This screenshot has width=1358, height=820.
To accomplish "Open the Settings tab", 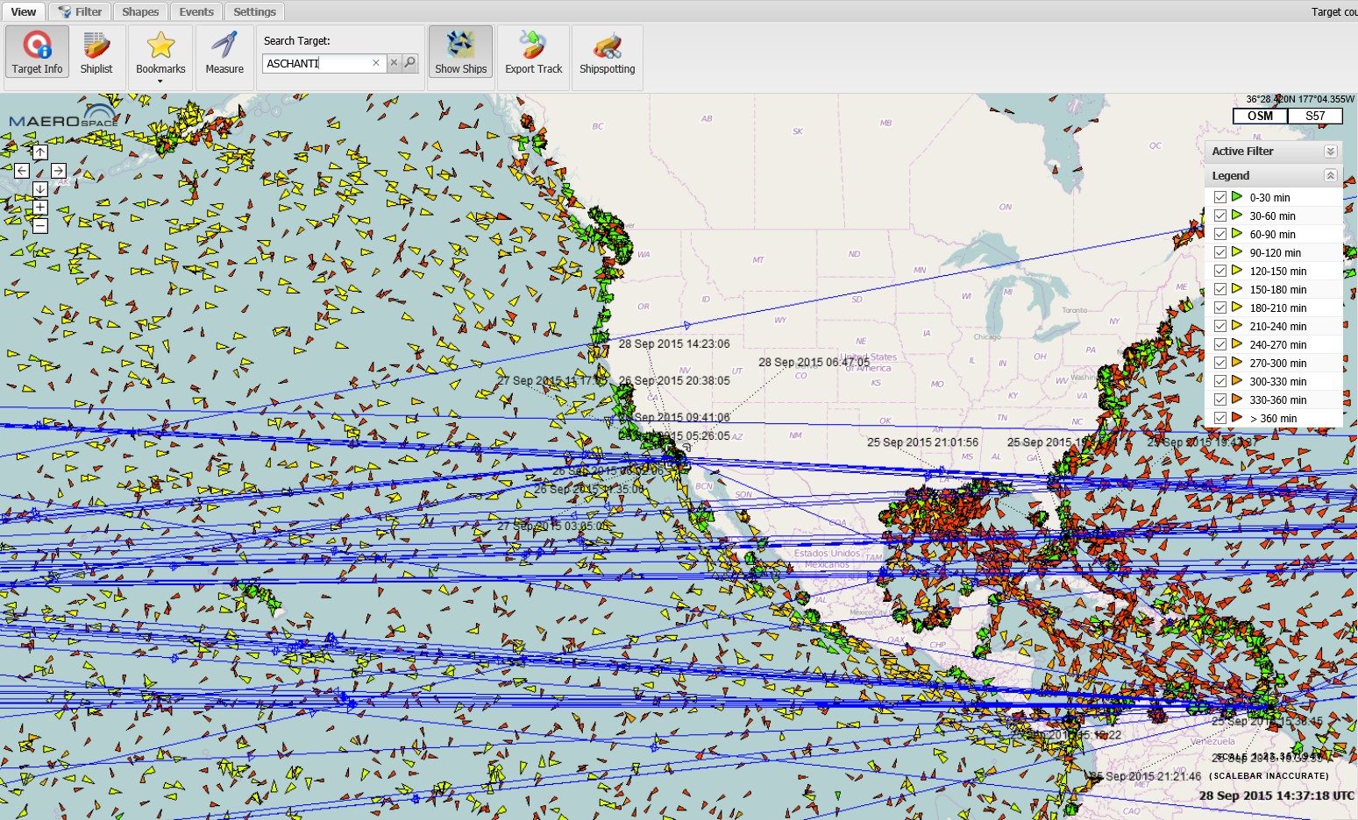I will point(254,11).
